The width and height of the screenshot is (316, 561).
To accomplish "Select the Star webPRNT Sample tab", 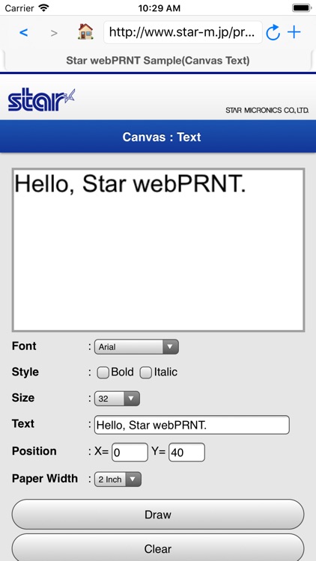I will (x=158, y=61).
